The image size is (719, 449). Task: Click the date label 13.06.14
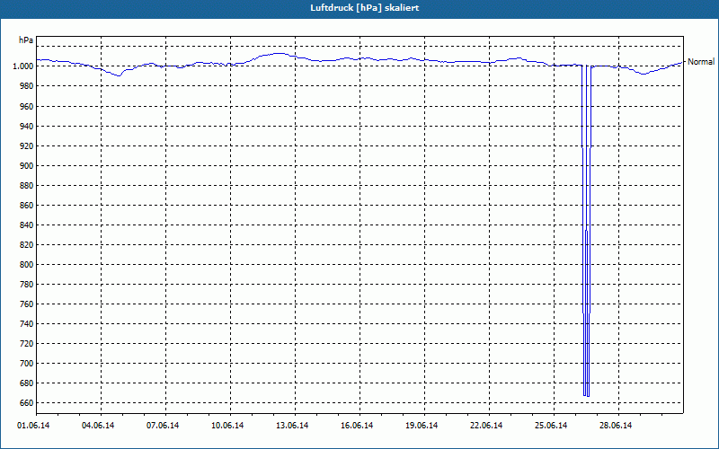292,426
